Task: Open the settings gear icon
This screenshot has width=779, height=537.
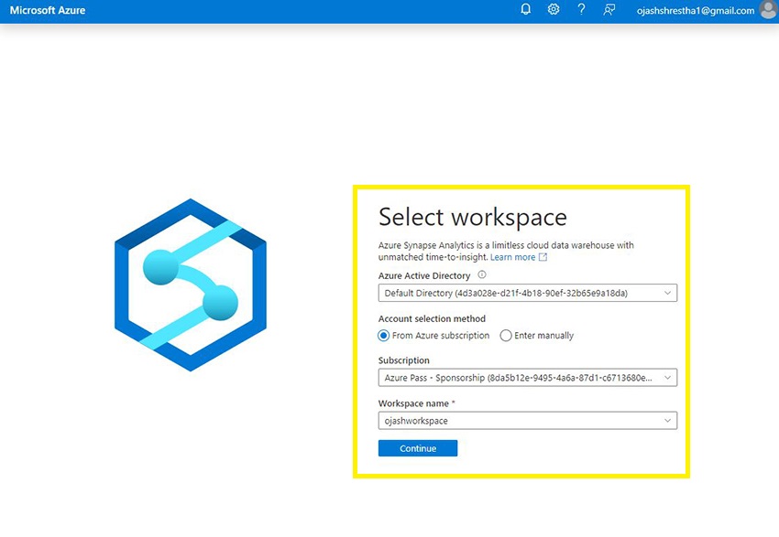Action: (554, 9)
